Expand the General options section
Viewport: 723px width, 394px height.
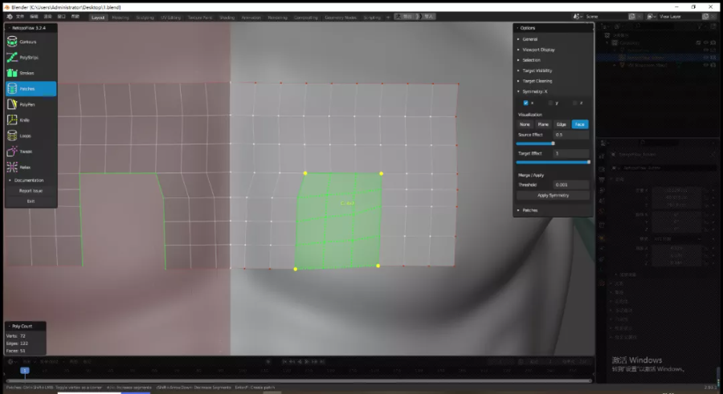tap(530, 39)
